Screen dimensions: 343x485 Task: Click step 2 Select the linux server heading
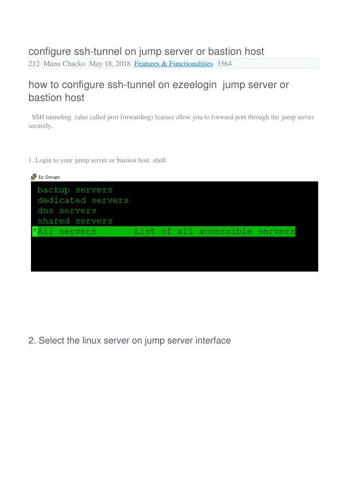click(129, 341)
